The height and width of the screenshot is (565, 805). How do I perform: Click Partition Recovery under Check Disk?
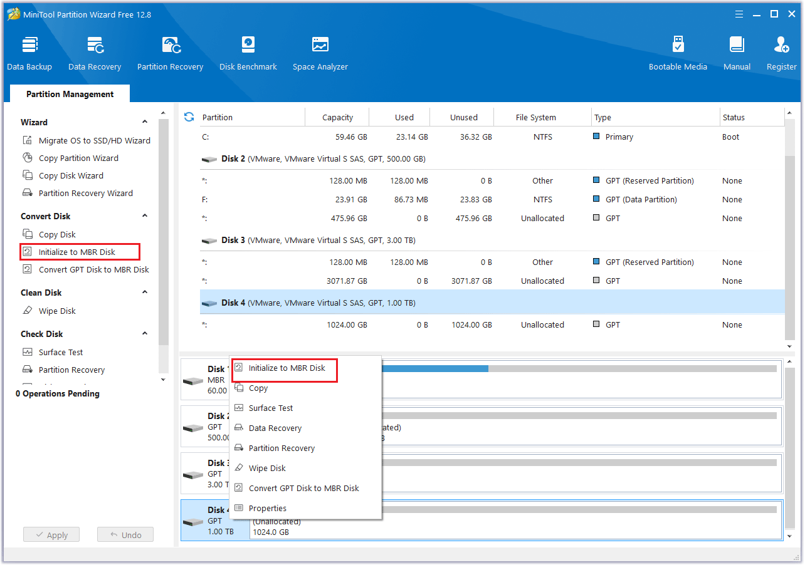tap(63, 370)
